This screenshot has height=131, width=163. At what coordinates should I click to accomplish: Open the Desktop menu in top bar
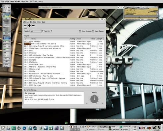25,1
